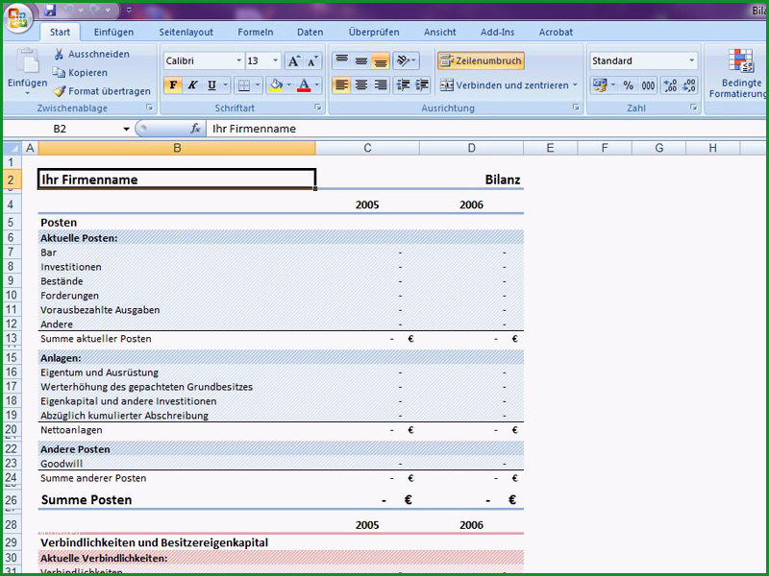
Task: Toggle left horizontal alignment
Action: pyautogui.click(x=342, y=85)
